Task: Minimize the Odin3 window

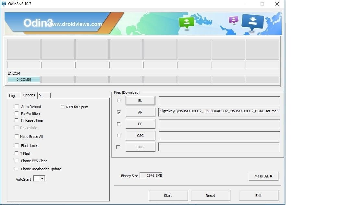Action: click(x=248, y=4)
